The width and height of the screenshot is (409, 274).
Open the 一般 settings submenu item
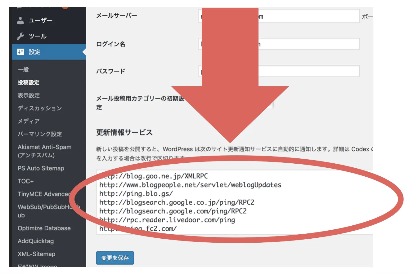click(x=23, y=70)
